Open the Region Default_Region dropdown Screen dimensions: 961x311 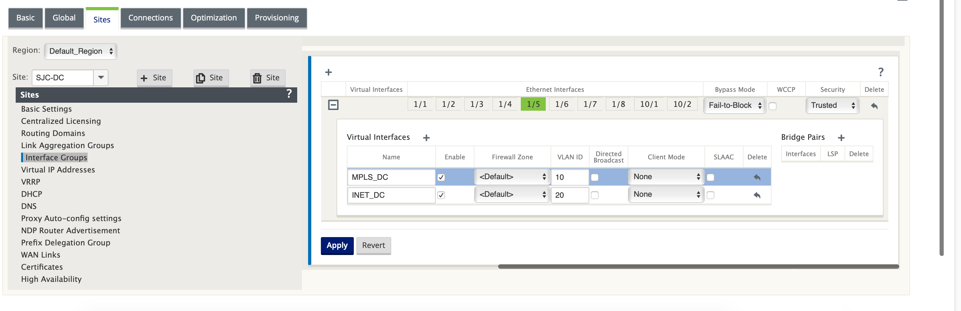pyautogui.click(x=81, y=51)
